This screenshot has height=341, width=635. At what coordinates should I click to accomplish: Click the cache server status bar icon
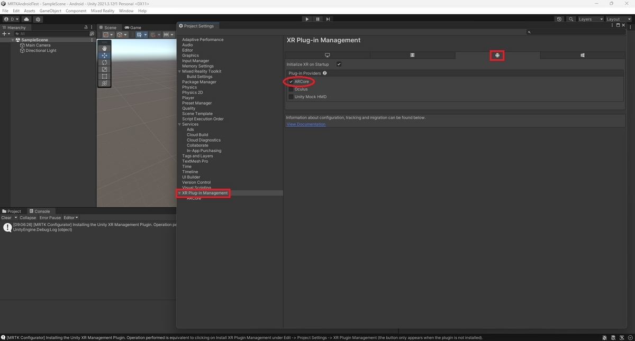pyautogui.click(x=612, y=337)
